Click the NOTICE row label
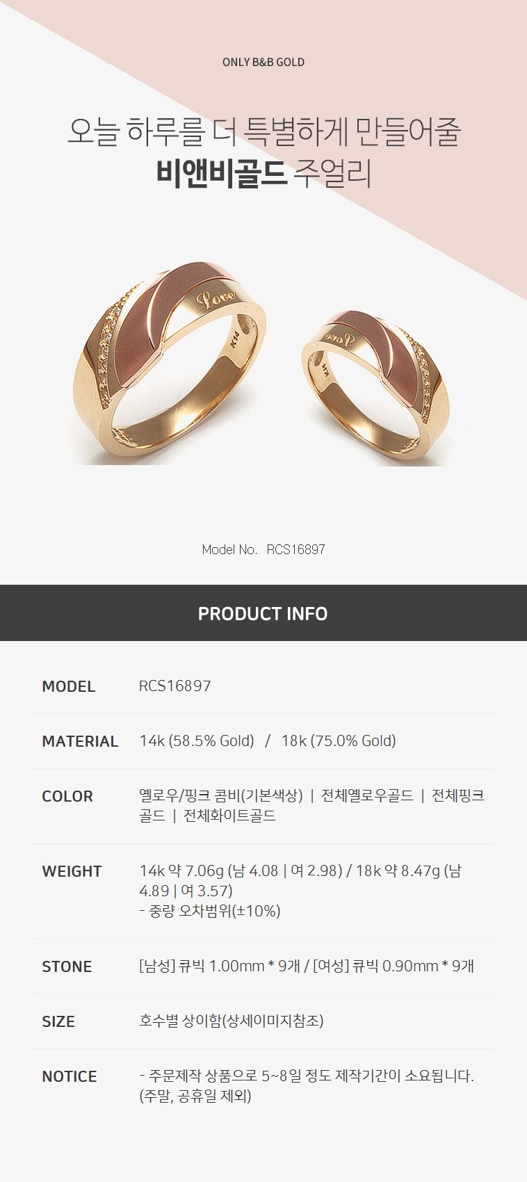Image resolution: width=527 pixels, height=1182 pixels. [x=69, y=1076]
